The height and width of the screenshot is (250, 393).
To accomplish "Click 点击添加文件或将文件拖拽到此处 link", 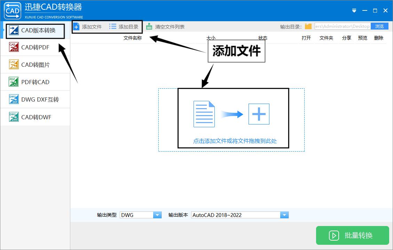I will pyautogui.click(x=235, y=141).
